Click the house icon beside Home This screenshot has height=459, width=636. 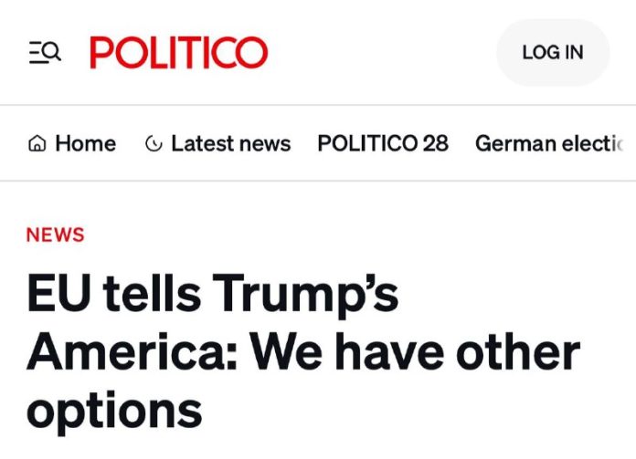37,144
